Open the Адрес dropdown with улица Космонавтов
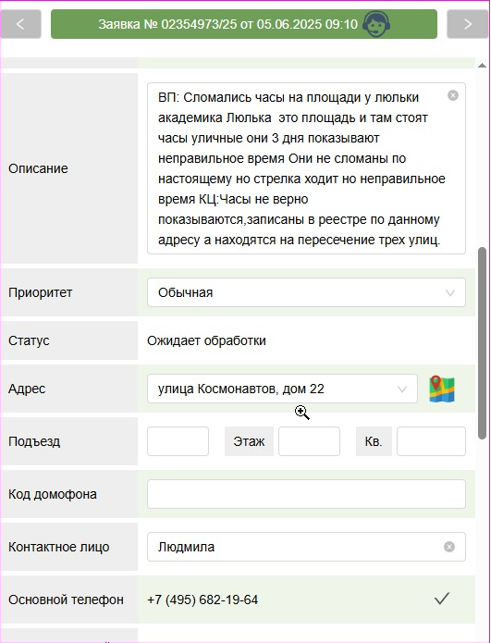Image resolution: width=491 pixels, height=643 pixels. pyautogui.click(x=282, y=389)
